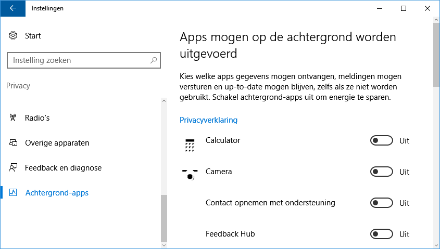Screen dimensions: 440x249
Task: Click the Overige apparaten devices icon
Action: [14, 143]
